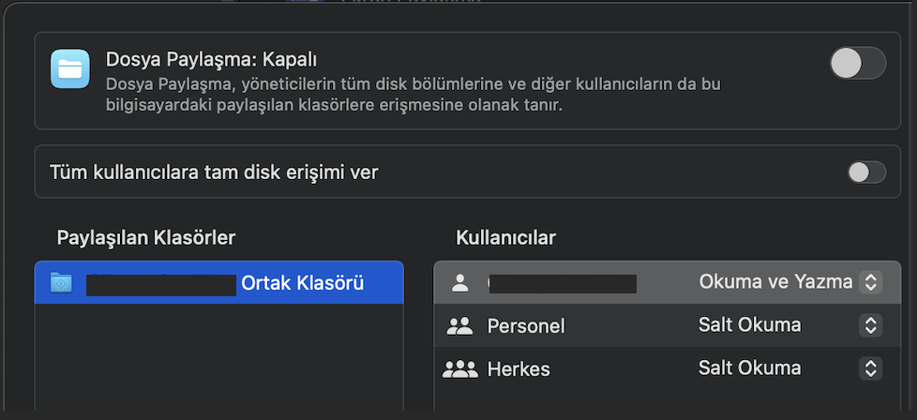Click the Paylaşılan Klasörler section header

[146, 237]
